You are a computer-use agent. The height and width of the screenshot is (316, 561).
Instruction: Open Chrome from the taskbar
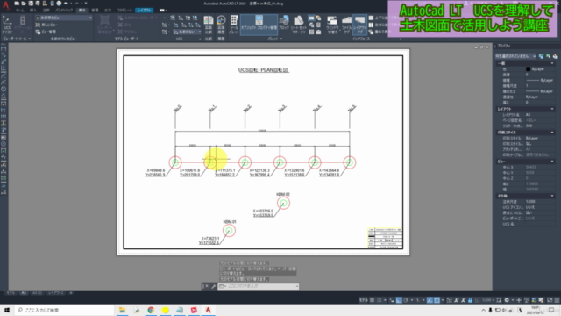151,310
